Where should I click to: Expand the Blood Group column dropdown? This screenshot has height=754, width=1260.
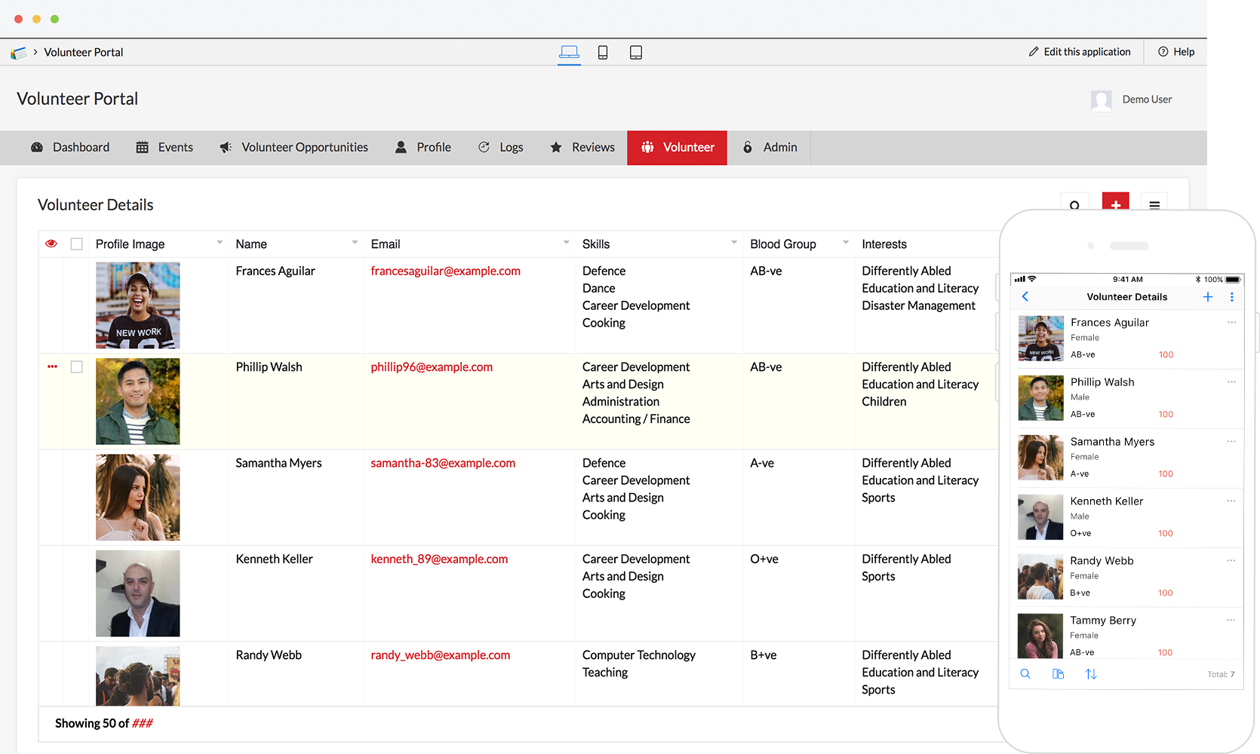pos(846,243)
